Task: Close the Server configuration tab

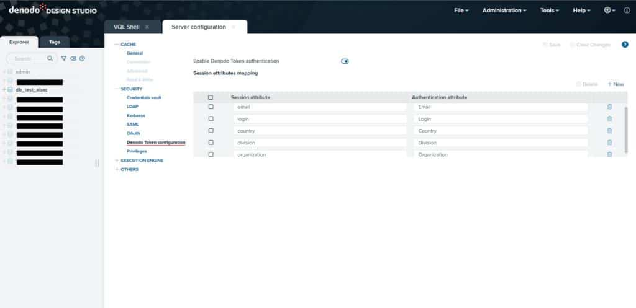Action: (234, 27)
